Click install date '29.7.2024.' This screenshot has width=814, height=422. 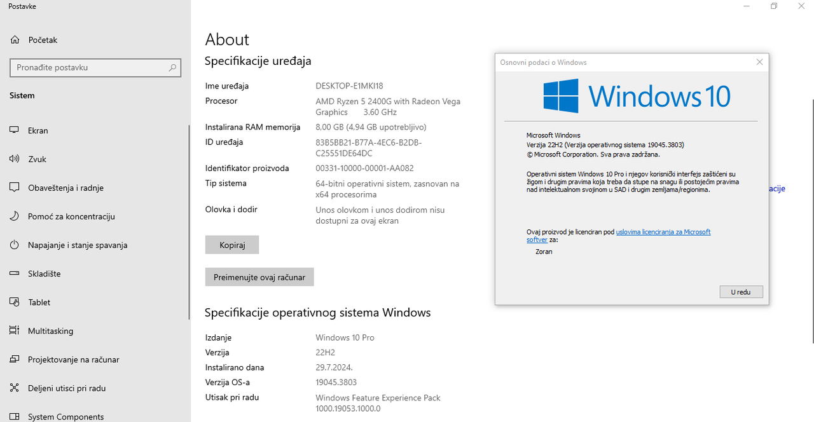pyautogui.click(x=334, y=367)
